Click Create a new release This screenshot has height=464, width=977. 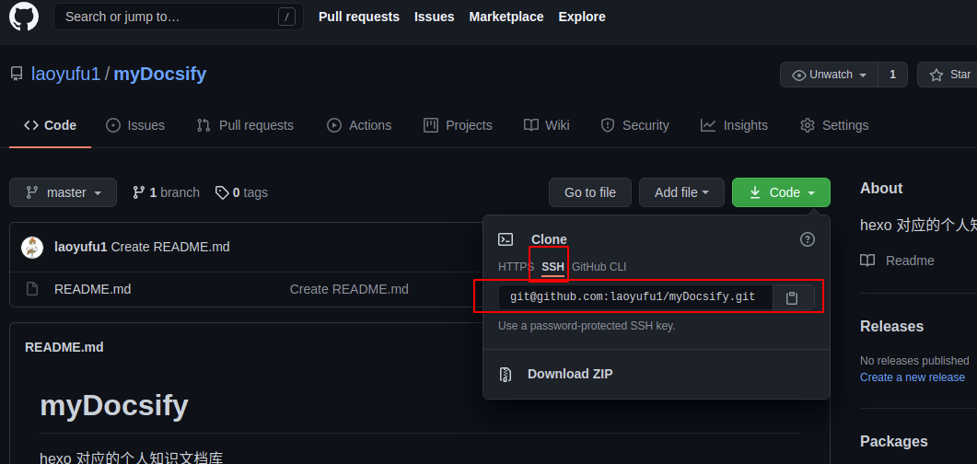pyautogui.click(x=913, y=377)
